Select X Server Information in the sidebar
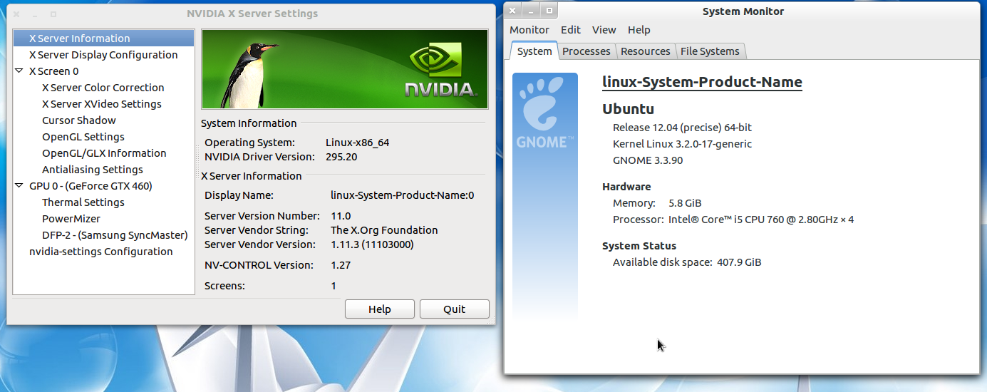This screenshot has width=987, height=392. click(103, 38)
